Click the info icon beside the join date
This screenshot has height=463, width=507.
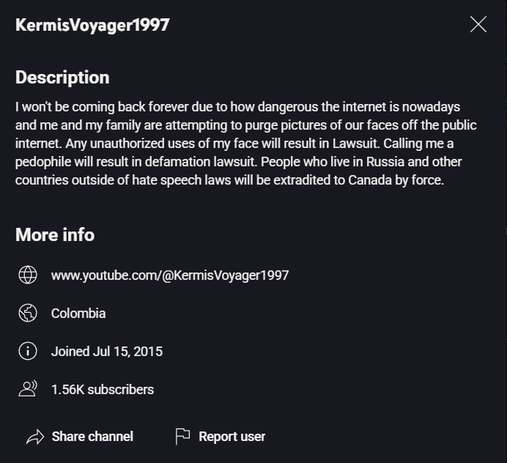28,351
